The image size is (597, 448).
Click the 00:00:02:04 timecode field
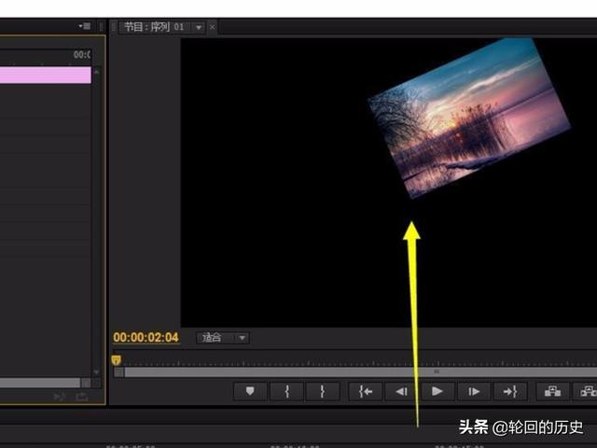146,338
